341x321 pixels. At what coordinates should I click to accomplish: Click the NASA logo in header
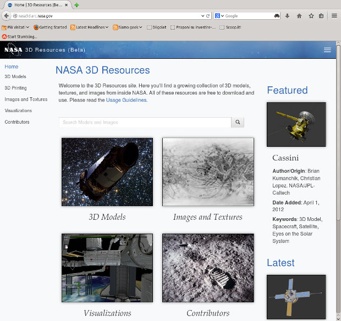(13, 50)
